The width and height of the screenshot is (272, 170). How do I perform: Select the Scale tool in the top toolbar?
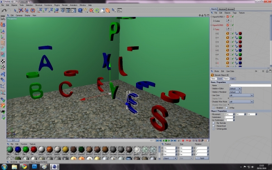point(27,10)
